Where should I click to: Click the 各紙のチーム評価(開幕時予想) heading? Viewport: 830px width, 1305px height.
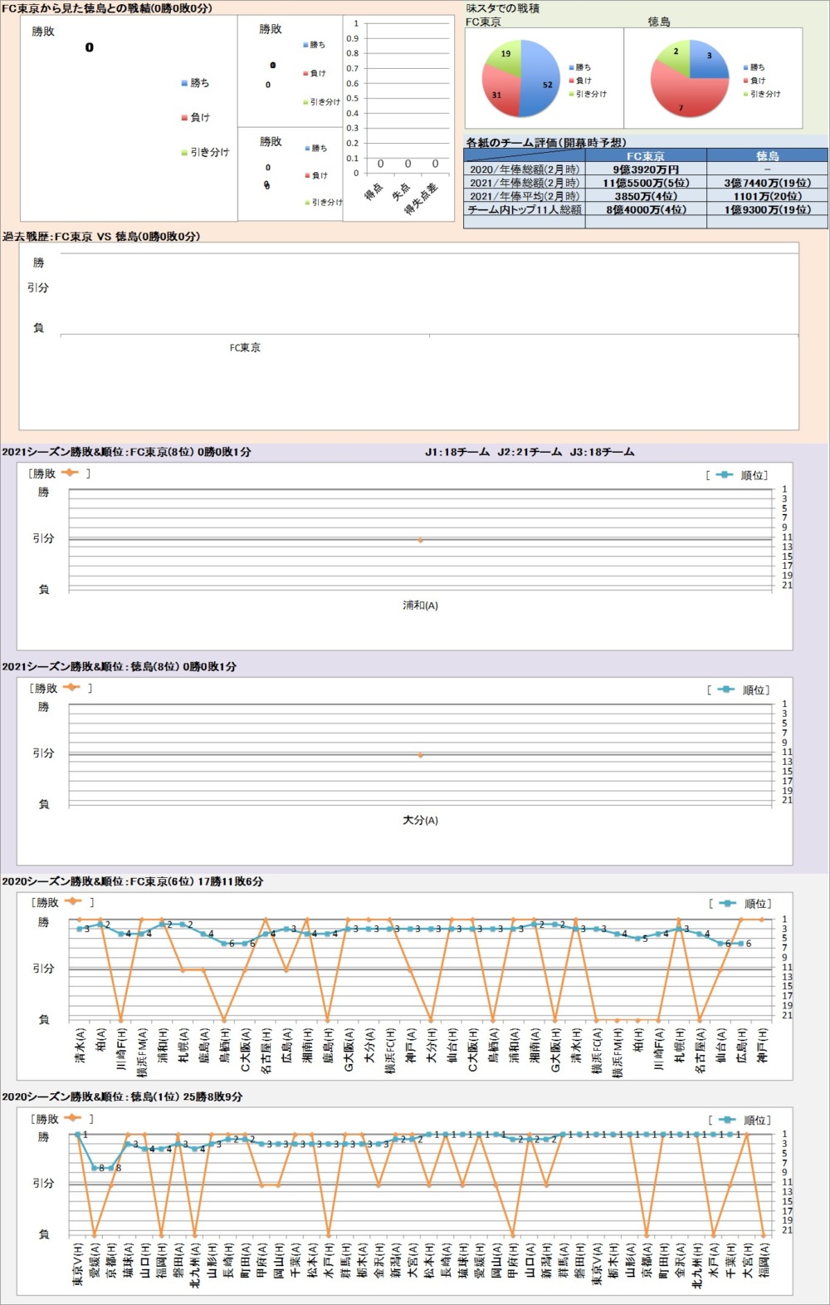click(x=546, y=142)
